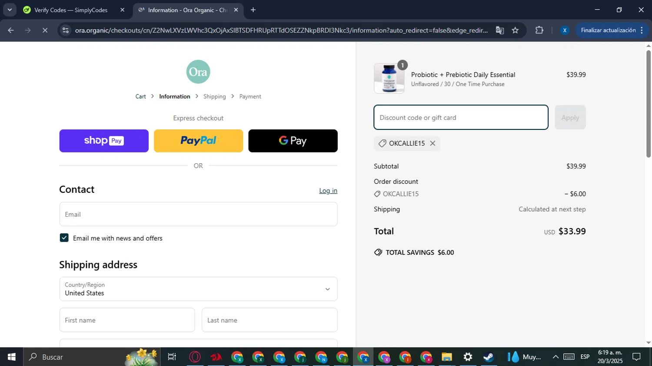Open the Chrome profile avatar
This screenshot has height=366, width=652.
(565, 30)
